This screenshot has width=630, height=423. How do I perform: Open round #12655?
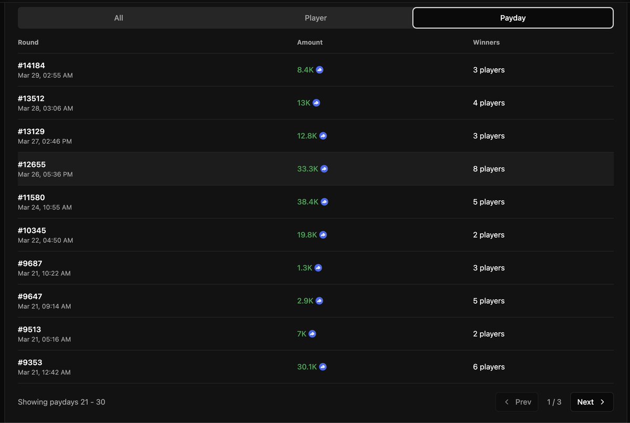pos(31,165)
